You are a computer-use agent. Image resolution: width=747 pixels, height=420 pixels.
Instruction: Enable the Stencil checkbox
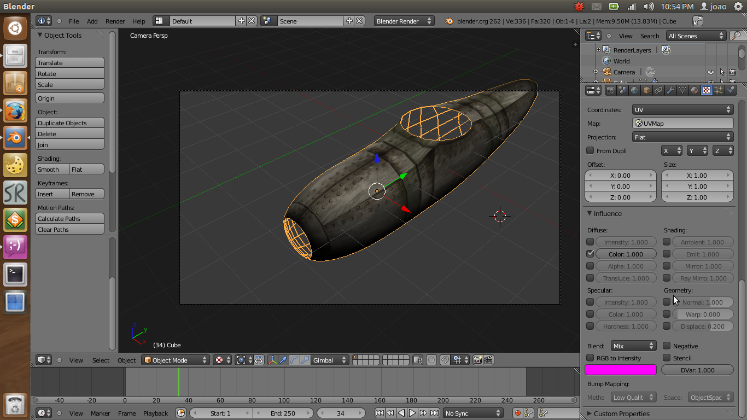[x=666, y=358]
